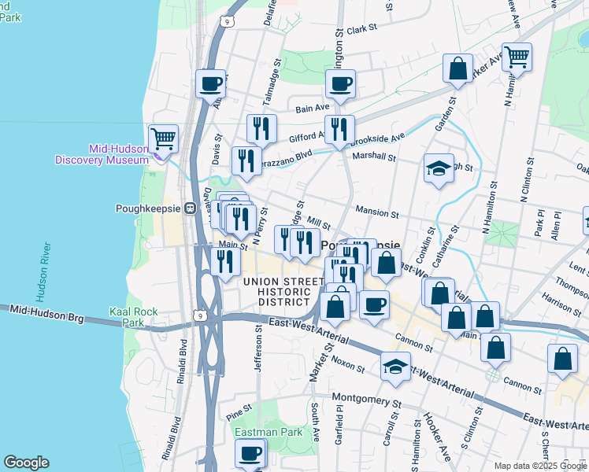Click the Mid-Hudson Discovery Museum label

102,154
